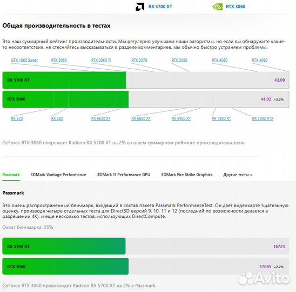Switch to 3DMark Fire Strike Graphics tab
Image resolution: width=296 pixels, height=292 pixels.
[187, 175]
